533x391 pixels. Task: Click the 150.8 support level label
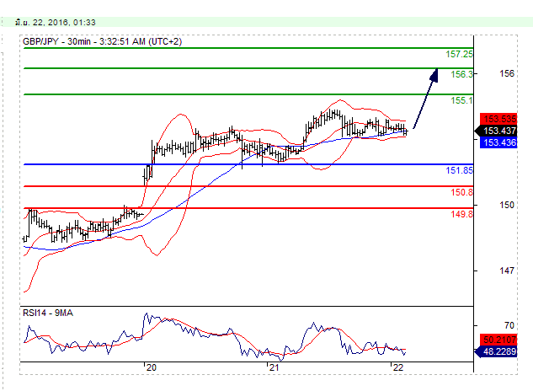click(461, 192)
